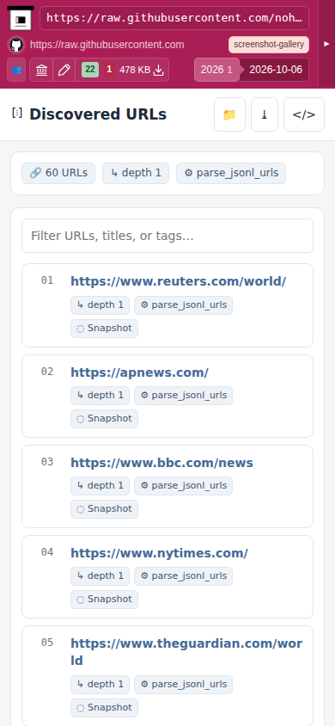Focus the Filter URLs search field
Viewport: 335px width, 726px height.
[167, 236]
